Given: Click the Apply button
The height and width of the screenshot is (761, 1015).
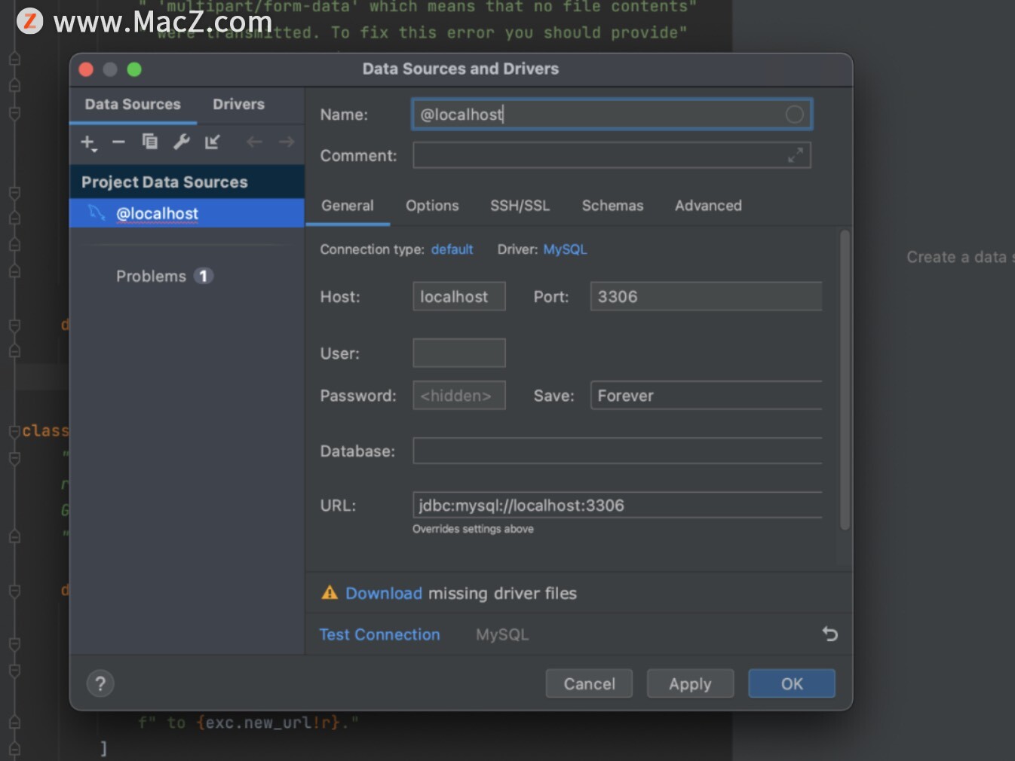Looking at the screenshot, I should tap(690, 684).
